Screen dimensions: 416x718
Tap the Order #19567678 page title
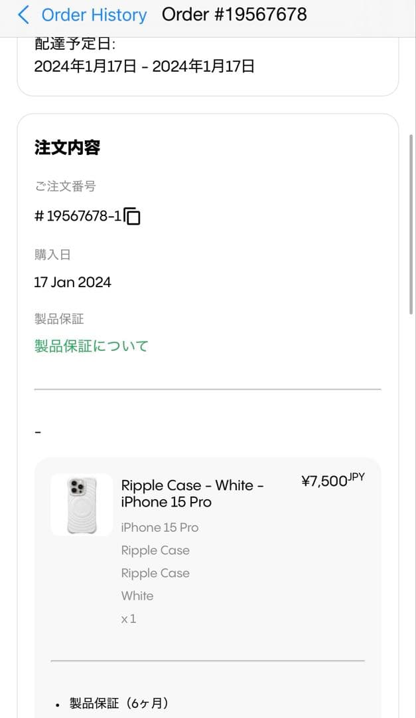(x=234, y=15)
